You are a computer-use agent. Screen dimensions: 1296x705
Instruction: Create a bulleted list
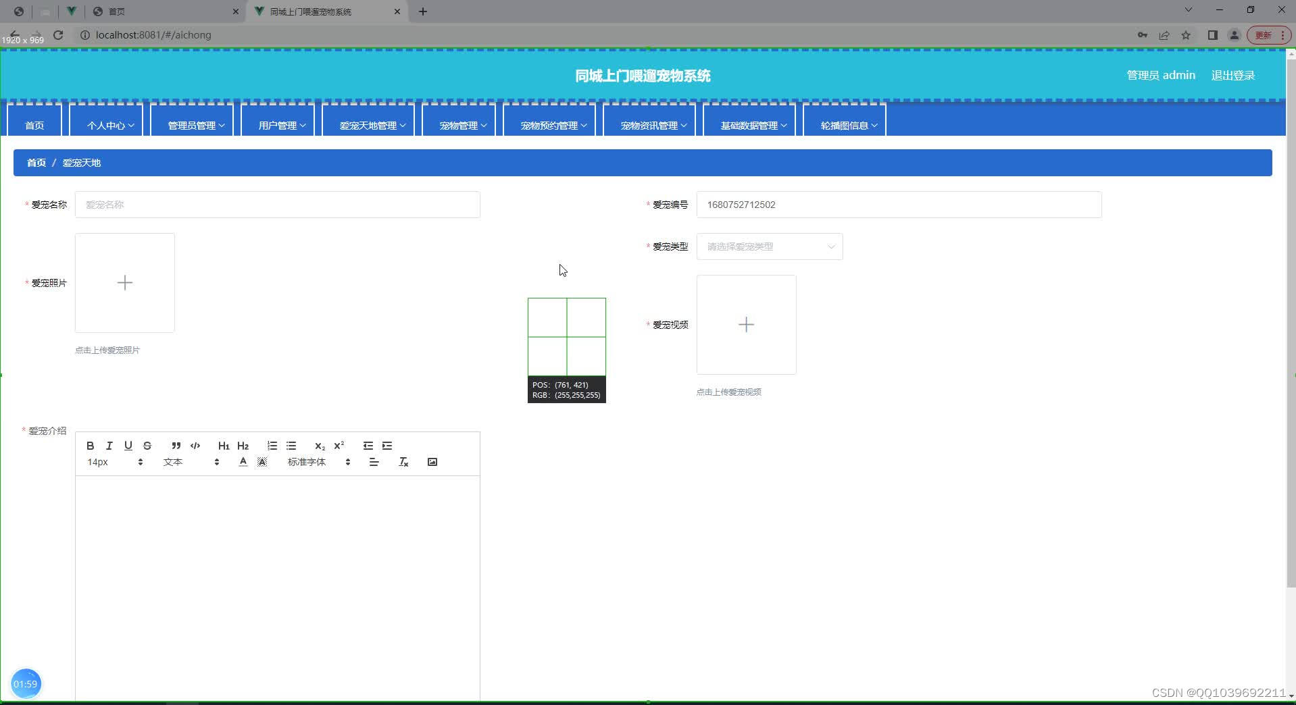tap(291, 446)
